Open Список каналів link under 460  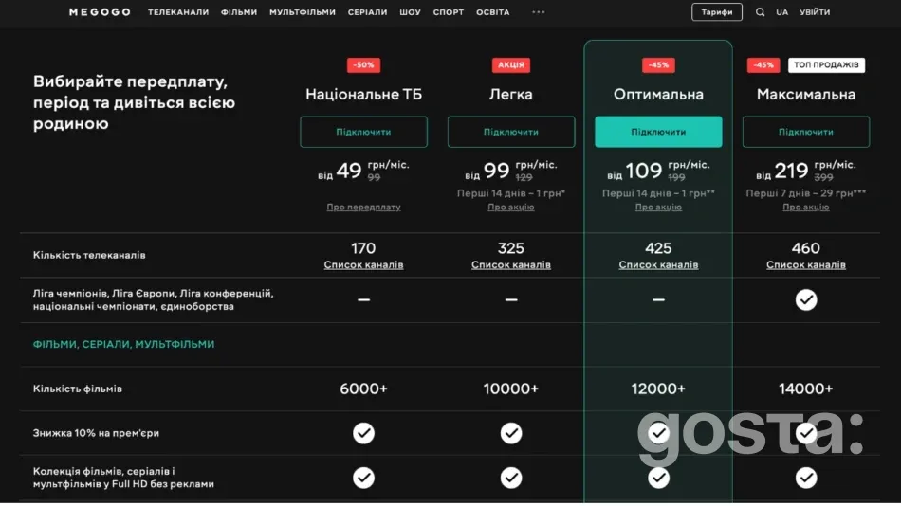coord(805,265)
